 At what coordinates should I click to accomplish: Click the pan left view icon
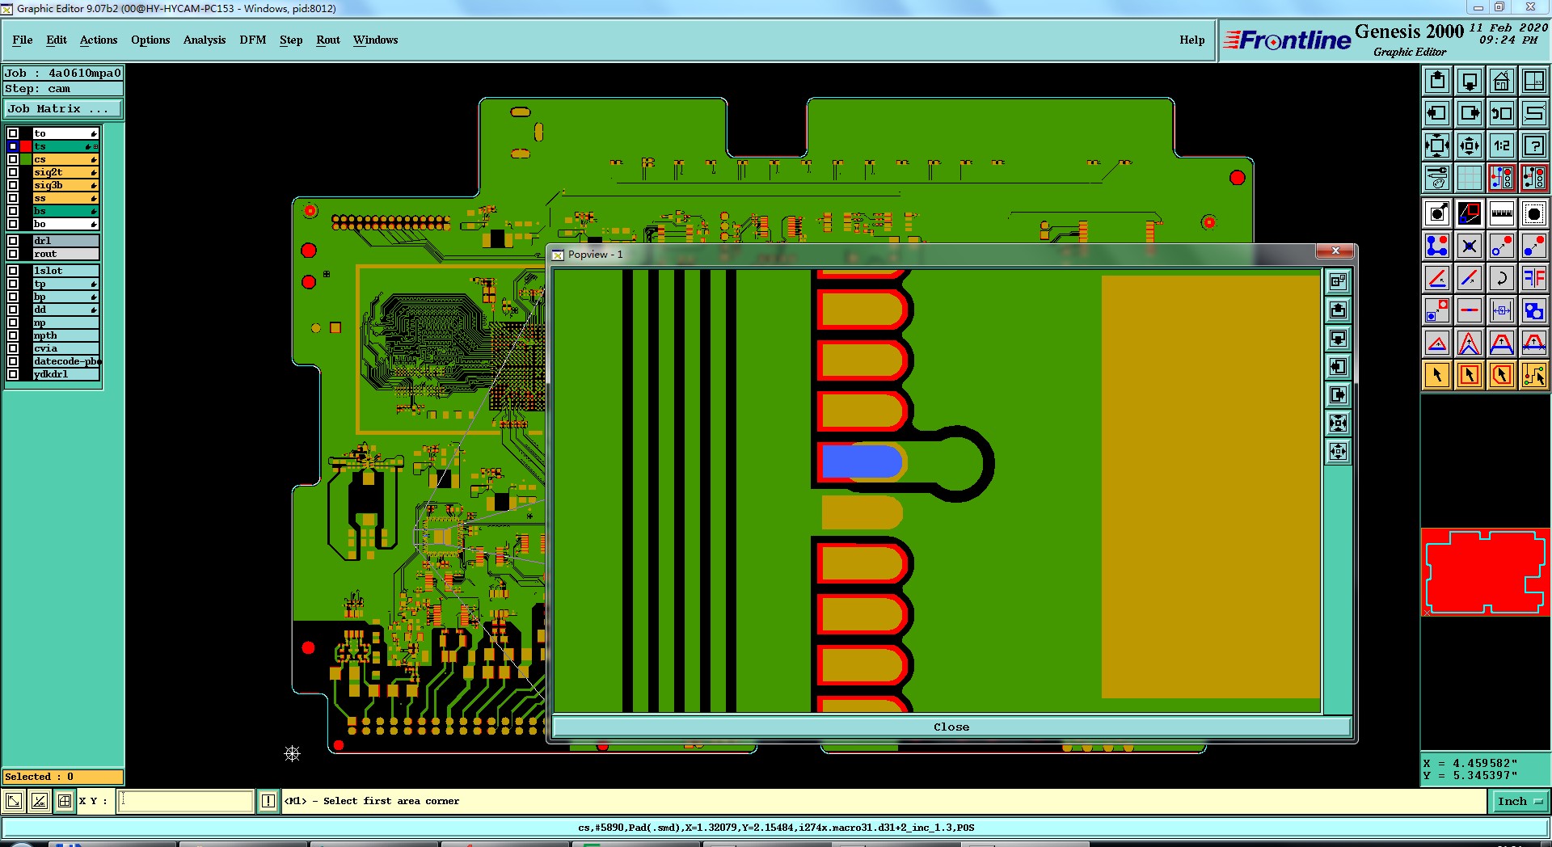tap(1437, 113)
